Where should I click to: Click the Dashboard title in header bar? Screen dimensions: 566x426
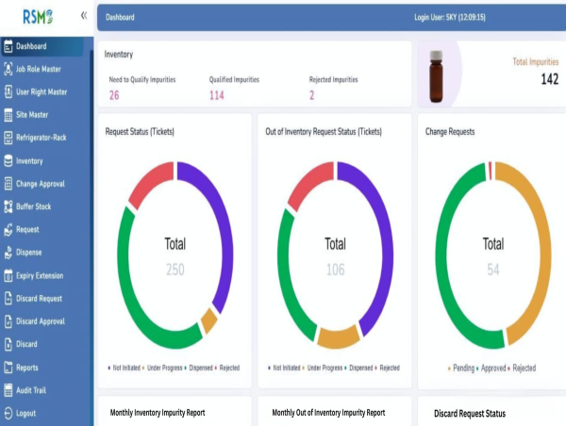(x=120, y=17)
